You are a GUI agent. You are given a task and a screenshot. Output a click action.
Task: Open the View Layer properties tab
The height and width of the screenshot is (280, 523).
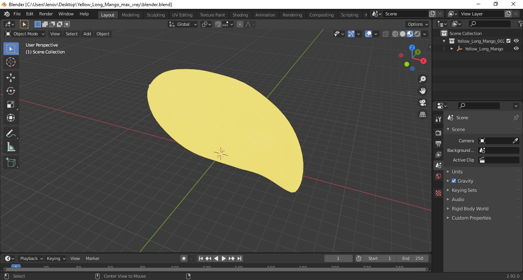pyautogui.click(x=438, y=154)
